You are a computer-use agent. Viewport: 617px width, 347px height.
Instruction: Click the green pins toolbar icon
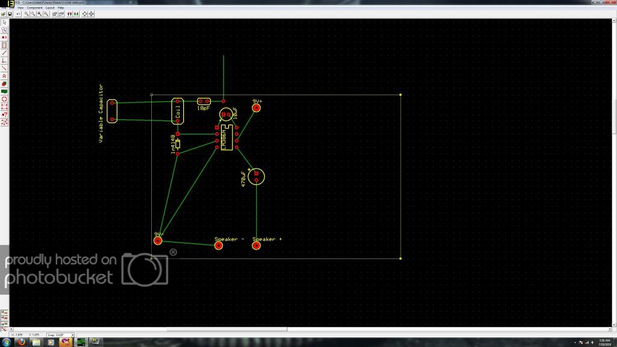[77, 14]
